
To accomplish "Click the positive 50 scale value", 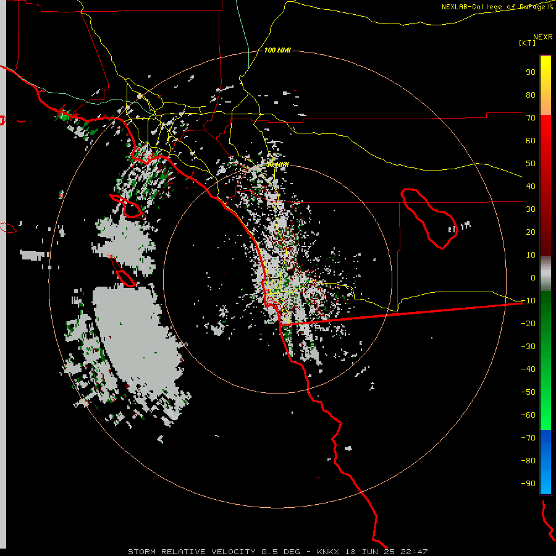I will [x=531, y=164].
